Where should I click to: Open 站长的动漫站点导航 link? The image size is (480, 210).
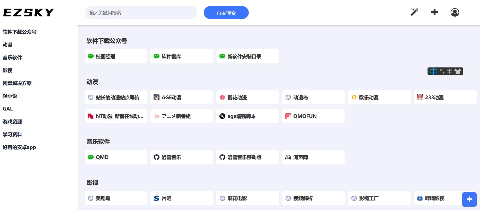[x=116, y=97]
